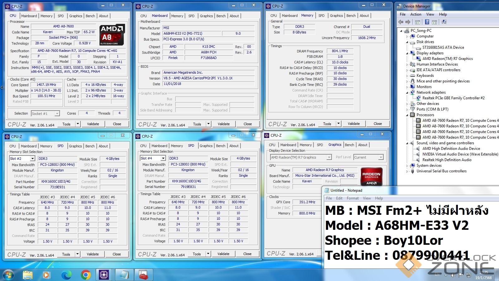The height and width of the screenshot is (281, 499).
Task: Collapse the Disk drives node
Action: point(407,42)
